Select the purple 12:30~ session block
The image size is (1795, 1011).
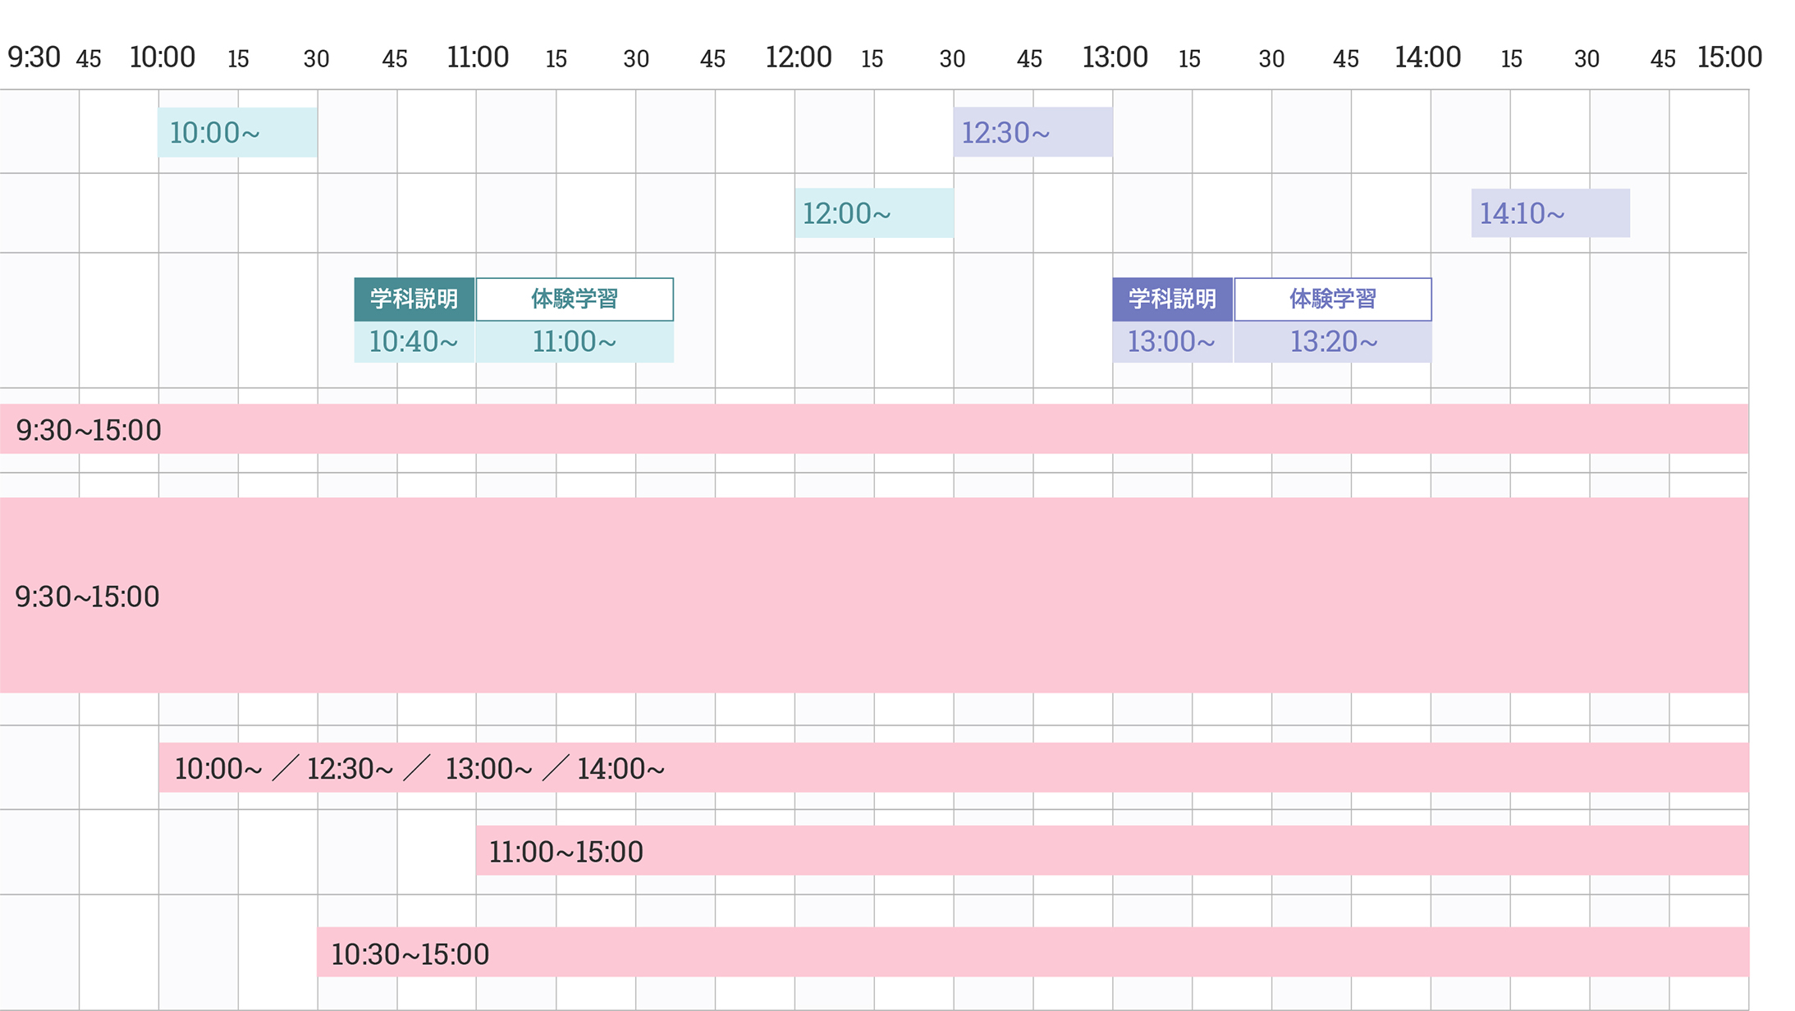click(x=1033, y=132)
